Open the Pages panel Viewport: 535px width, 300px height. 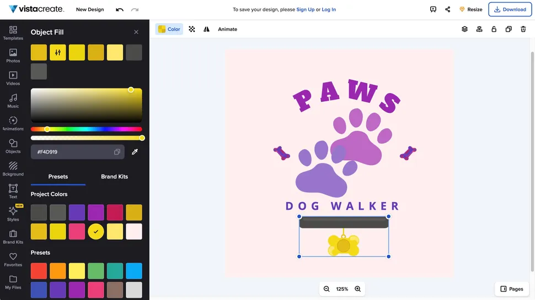pyautogui.click(x=511, y=289)
